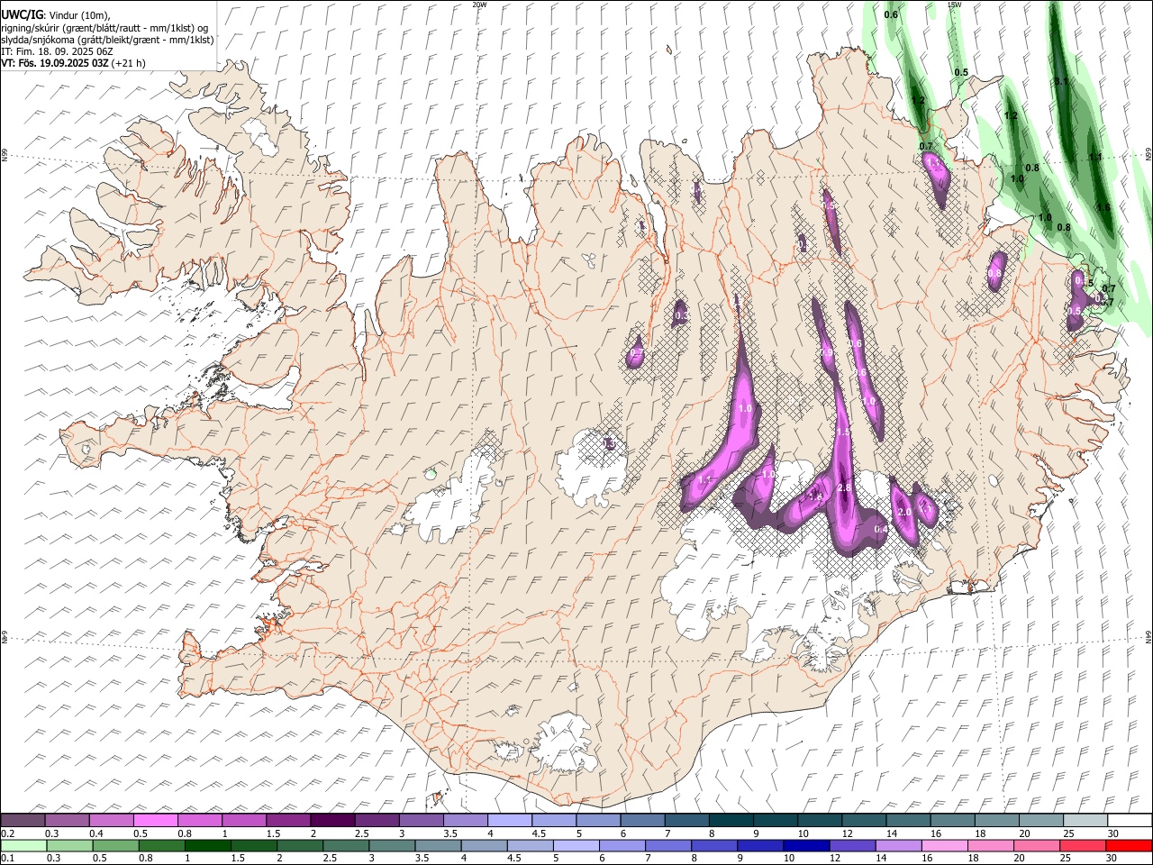Pick the dusky plum 0.2 snow legend swatch

[x=23, y=820]
